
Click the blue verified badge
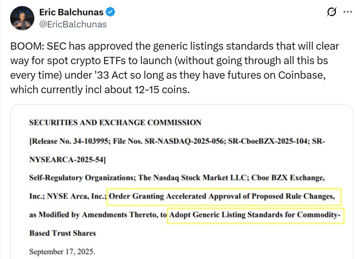point(111,12)
